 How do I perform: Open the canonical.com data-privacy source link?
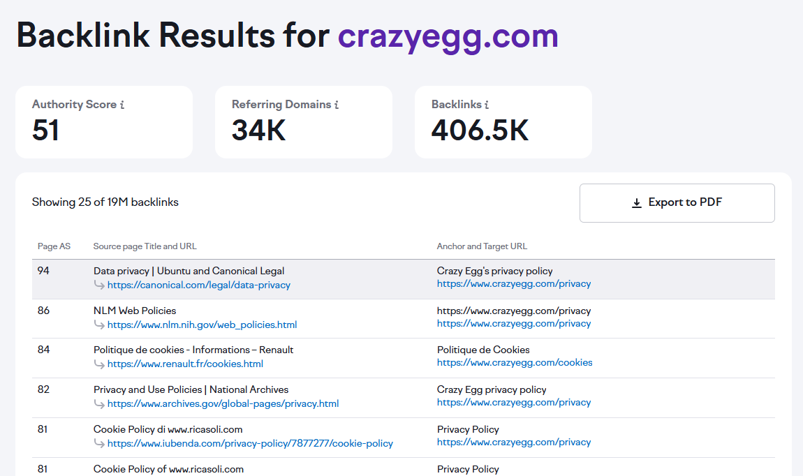(x=199, y=285)
